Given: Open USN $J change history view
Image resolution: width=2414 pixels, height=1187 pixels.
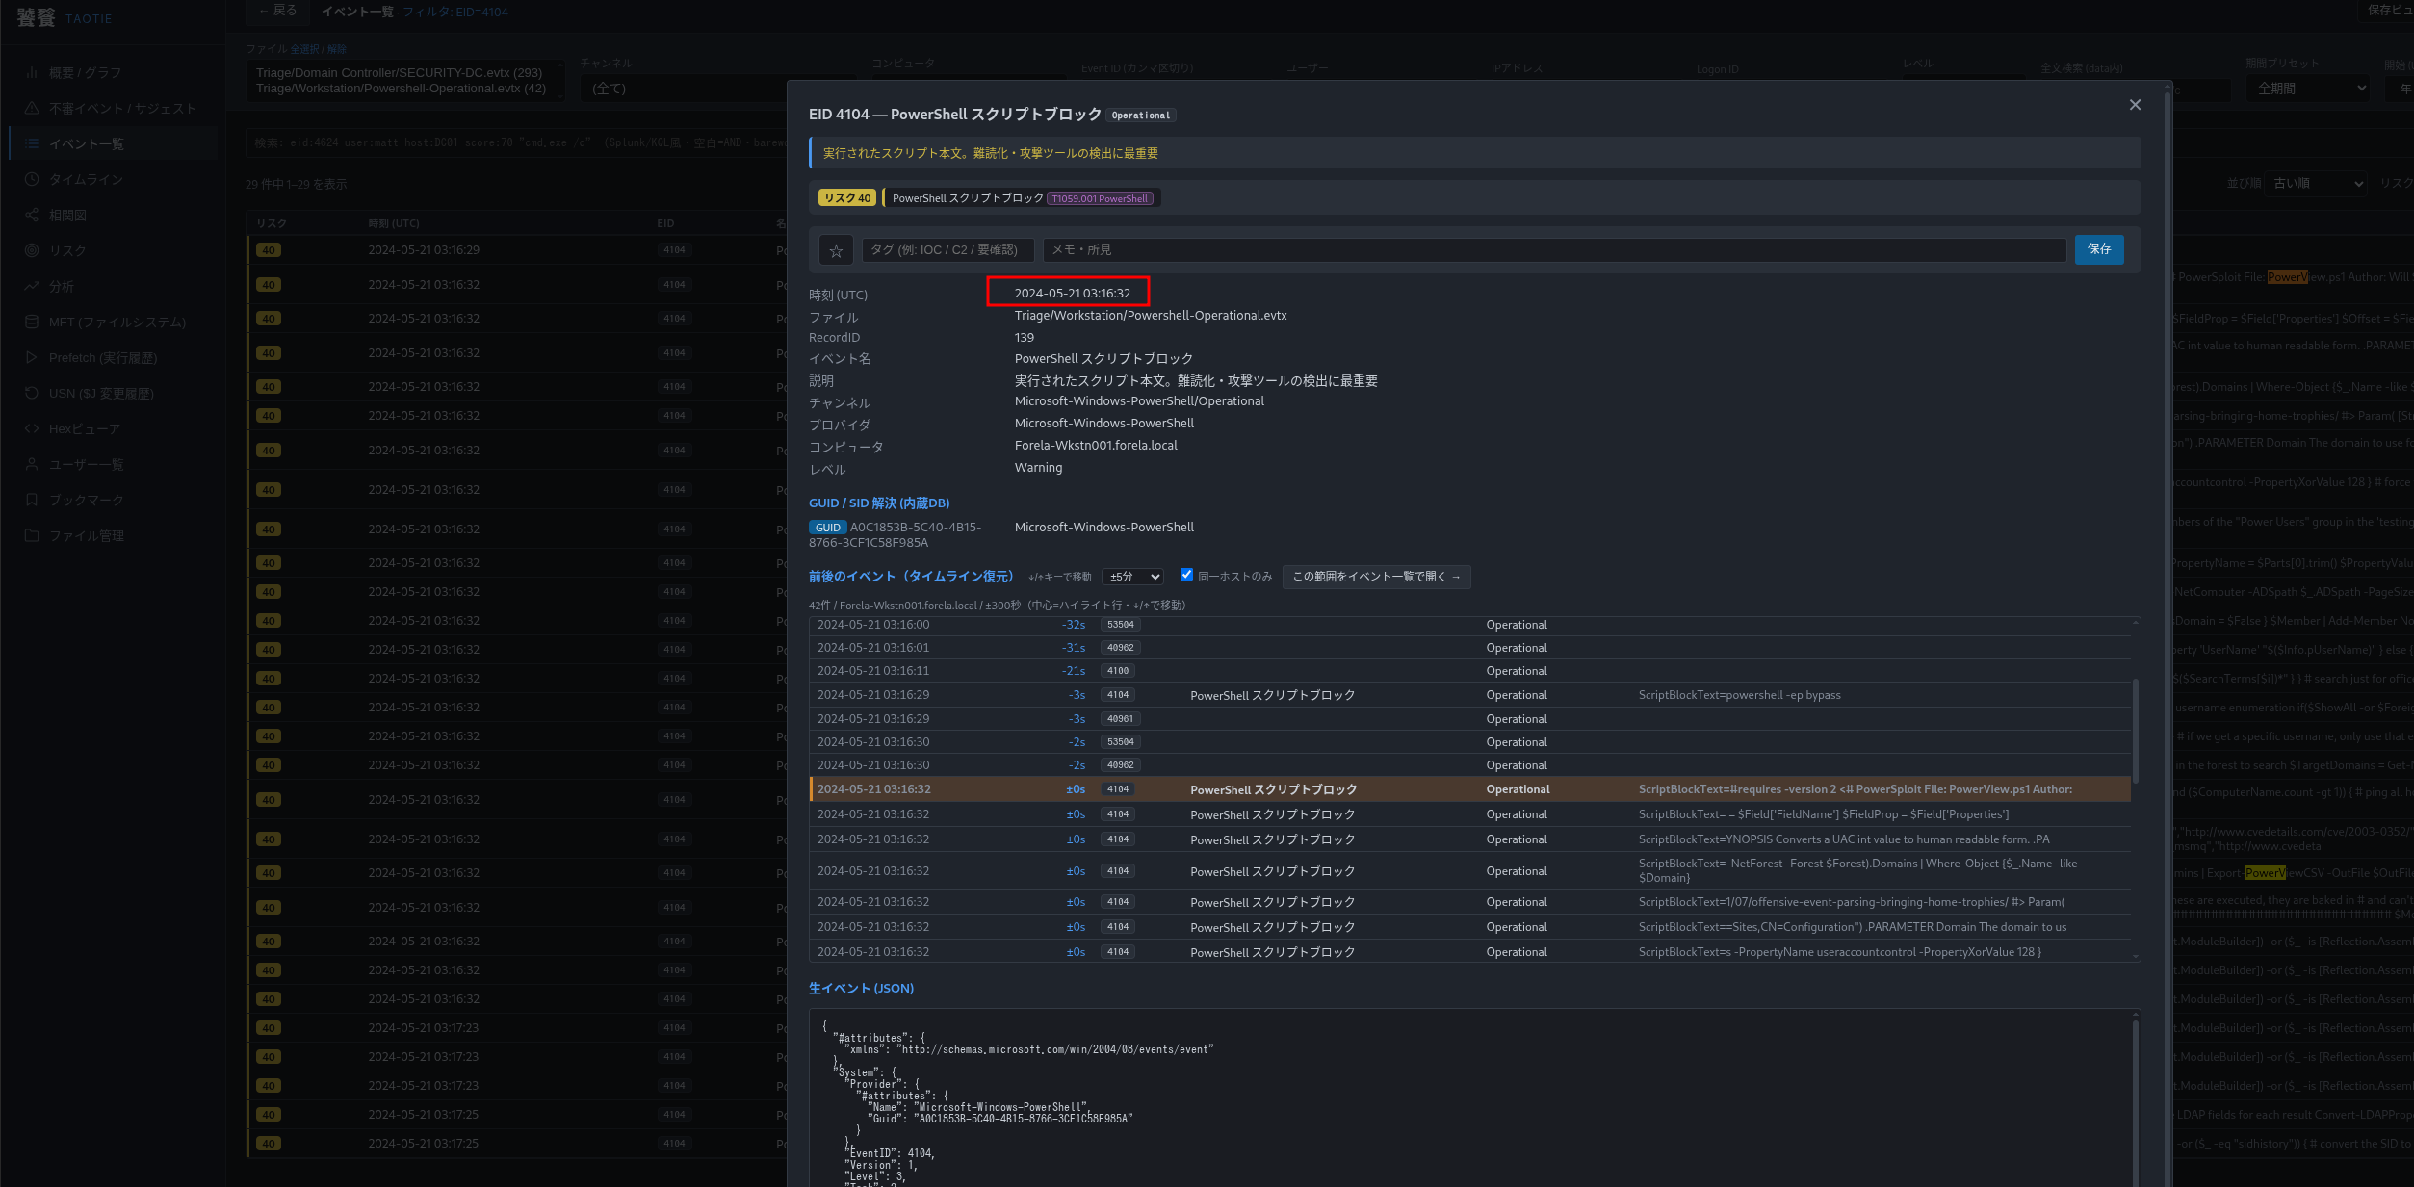Looking at the screenshot, I should [x=114, y=394].
